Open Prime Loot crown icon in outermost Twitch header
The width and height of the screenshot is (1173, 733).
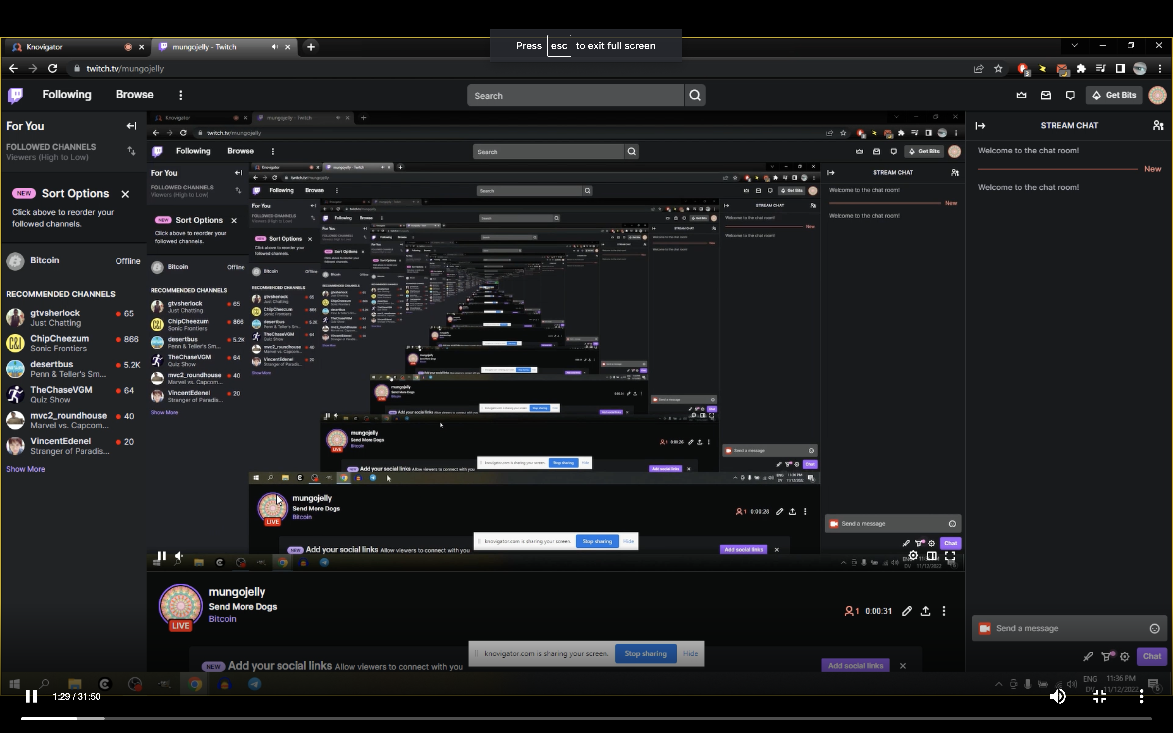point(1021,96)
